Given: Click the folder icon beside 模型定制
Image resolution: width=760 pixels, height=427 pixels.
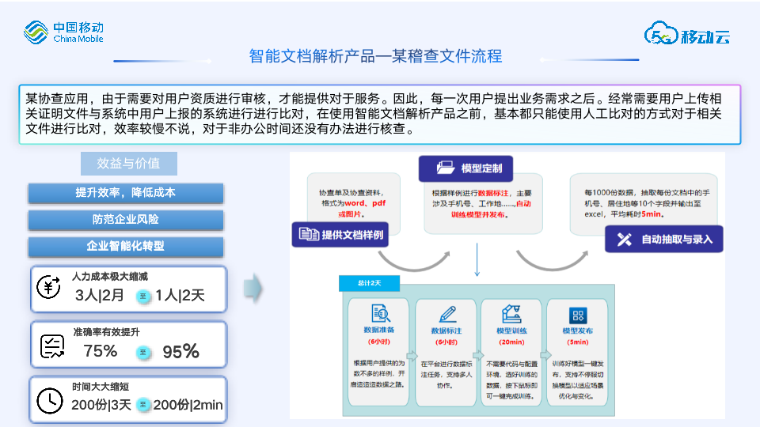Looking at the screenshot, I should point(445,168).
